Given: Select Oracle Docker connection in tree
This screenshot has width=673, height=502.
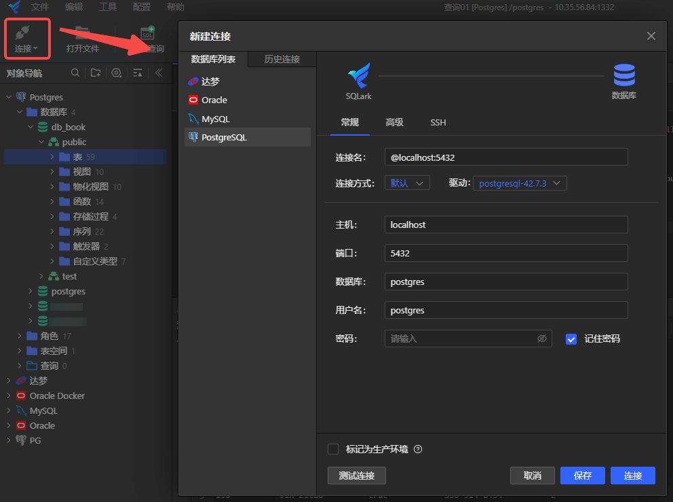Looking at the screenshot, I should 57,395.
